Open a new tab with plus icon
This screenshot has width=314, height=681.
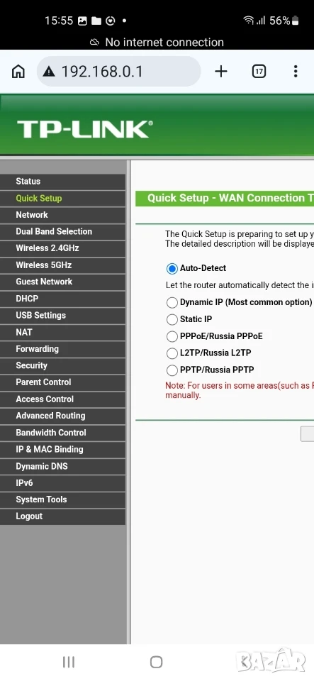(221, 71)
